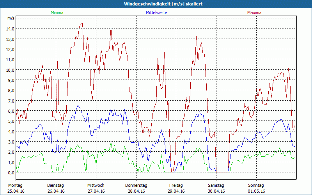This screenshot has height=195, width=312.
Task: Click the 10,0 y-axis value
Action: point(10,70)
